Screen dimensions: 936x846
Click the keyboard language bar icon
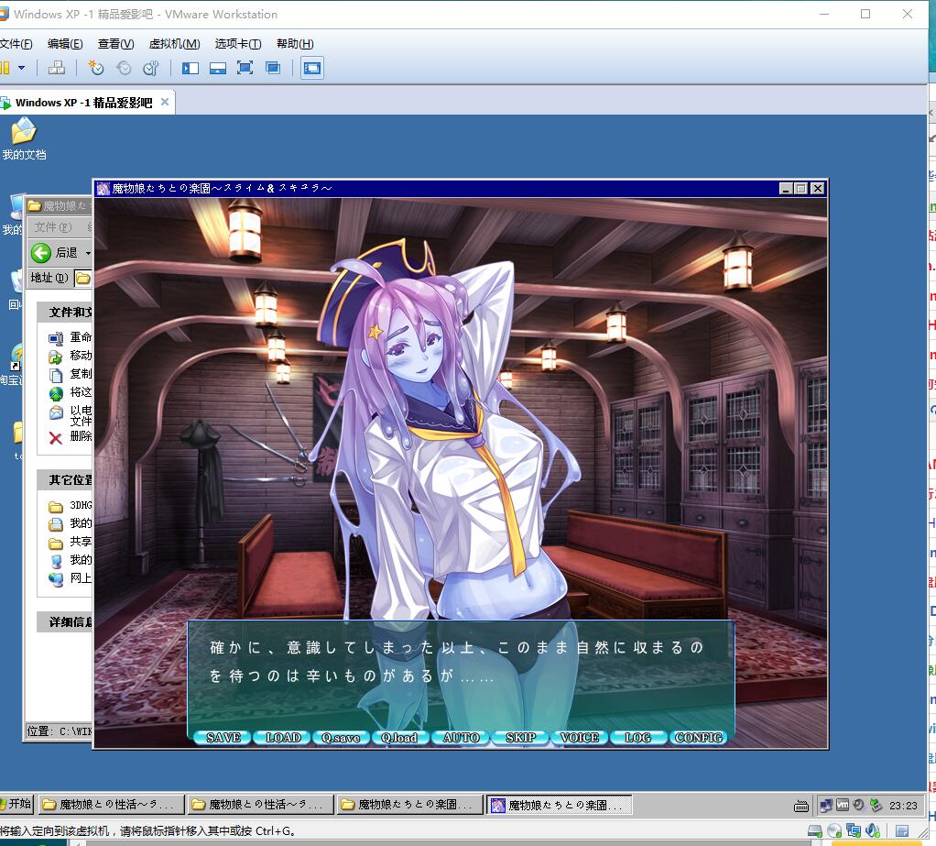[x=801, y=806]
